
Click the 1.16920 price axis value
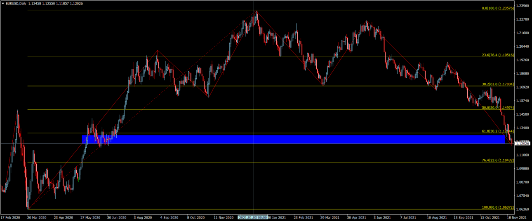tap(523, 87)
